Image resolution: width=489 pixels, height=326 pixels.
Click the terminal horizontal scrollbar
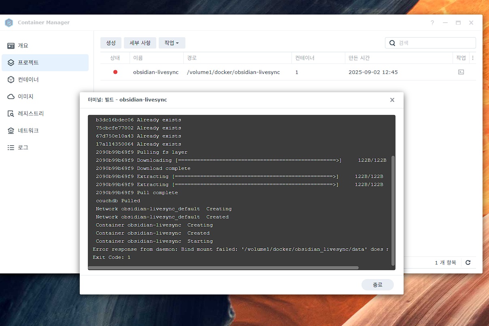[223, 268]
